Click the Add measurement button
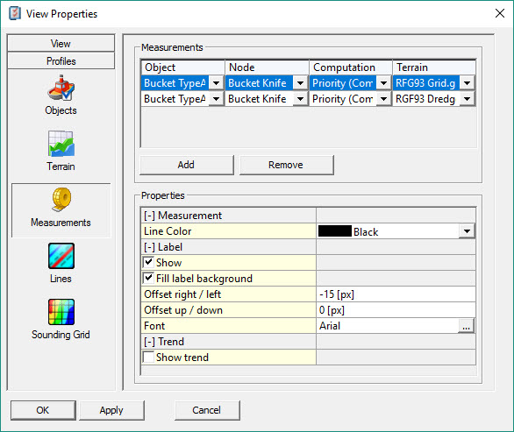Image resolution: width=514 pixels, height=432 pixels. 187,165
